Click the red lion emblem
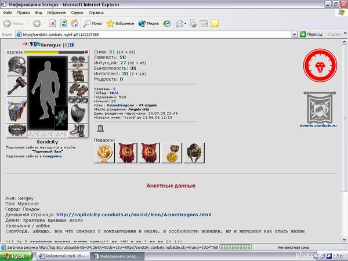 point(320,66)
